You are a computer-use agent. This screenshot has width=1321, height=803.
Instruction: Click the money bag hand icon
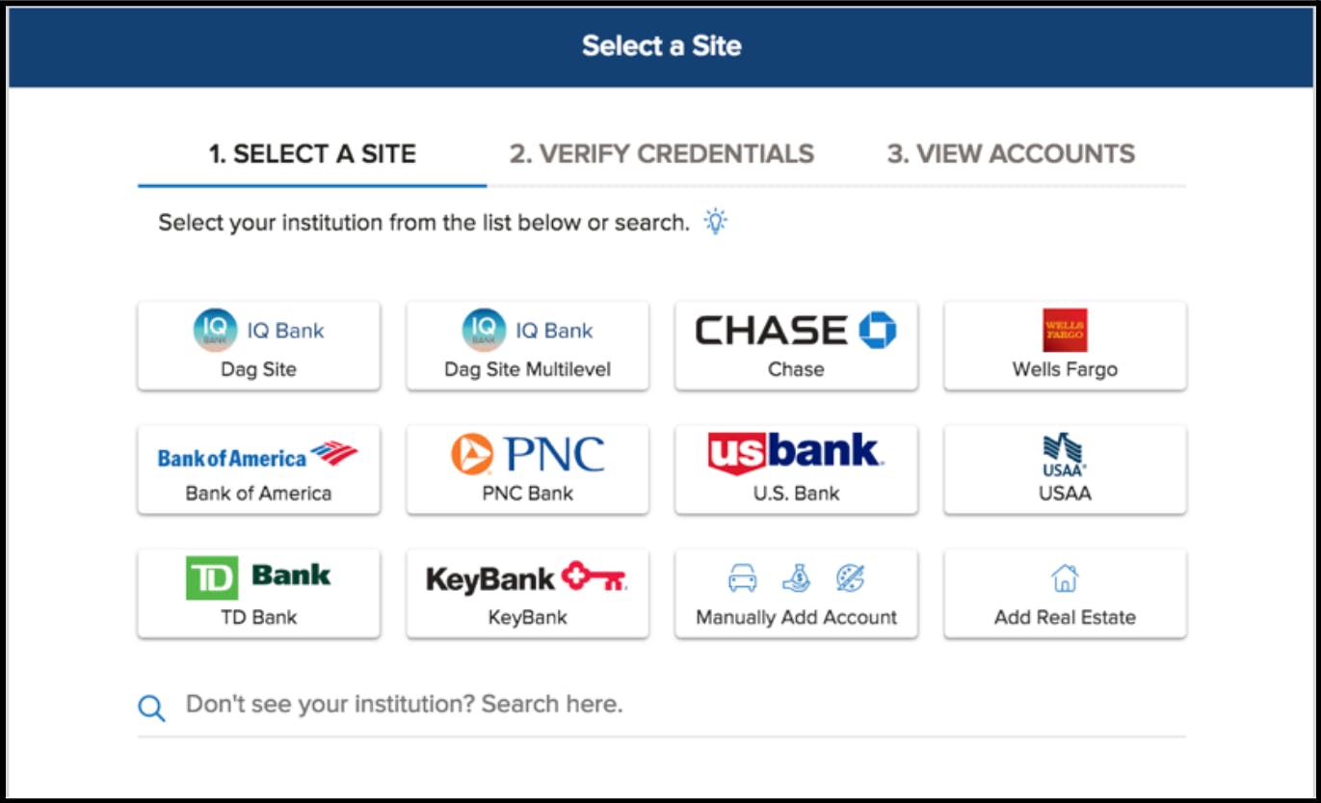coord(796,577)
